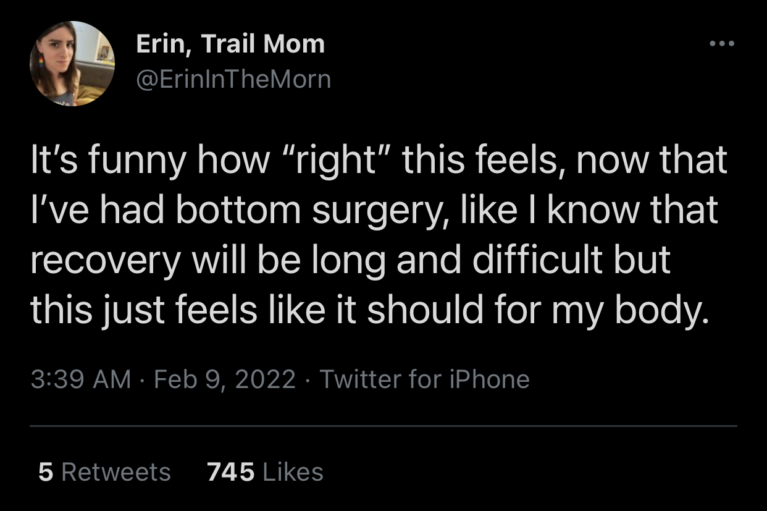The height and width of the screenshot is (511, 767).
Task: Click the display name "Erin, Trail Mom"
Action: [x=230, y=44]
